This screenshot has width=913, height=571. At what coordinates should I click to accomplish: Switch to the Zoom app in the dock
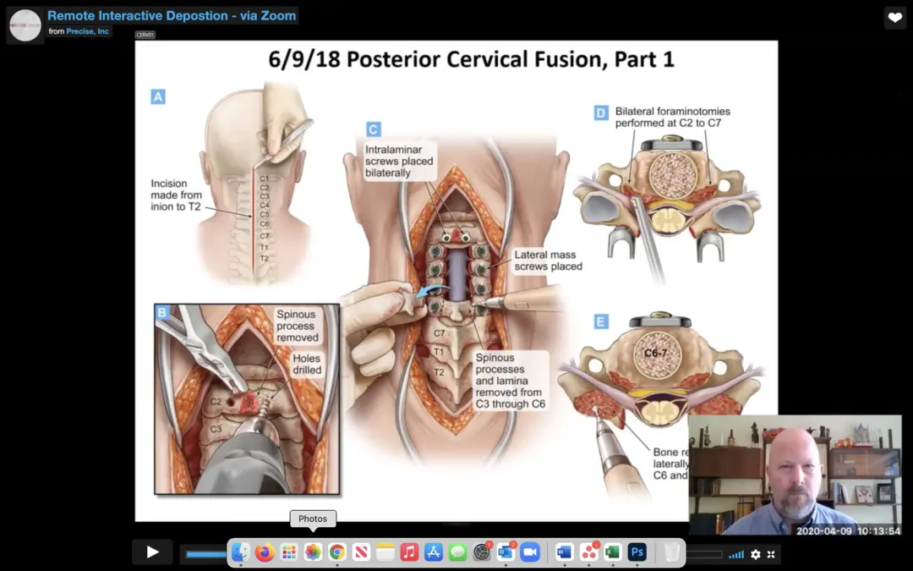click(x=530, y=552)
